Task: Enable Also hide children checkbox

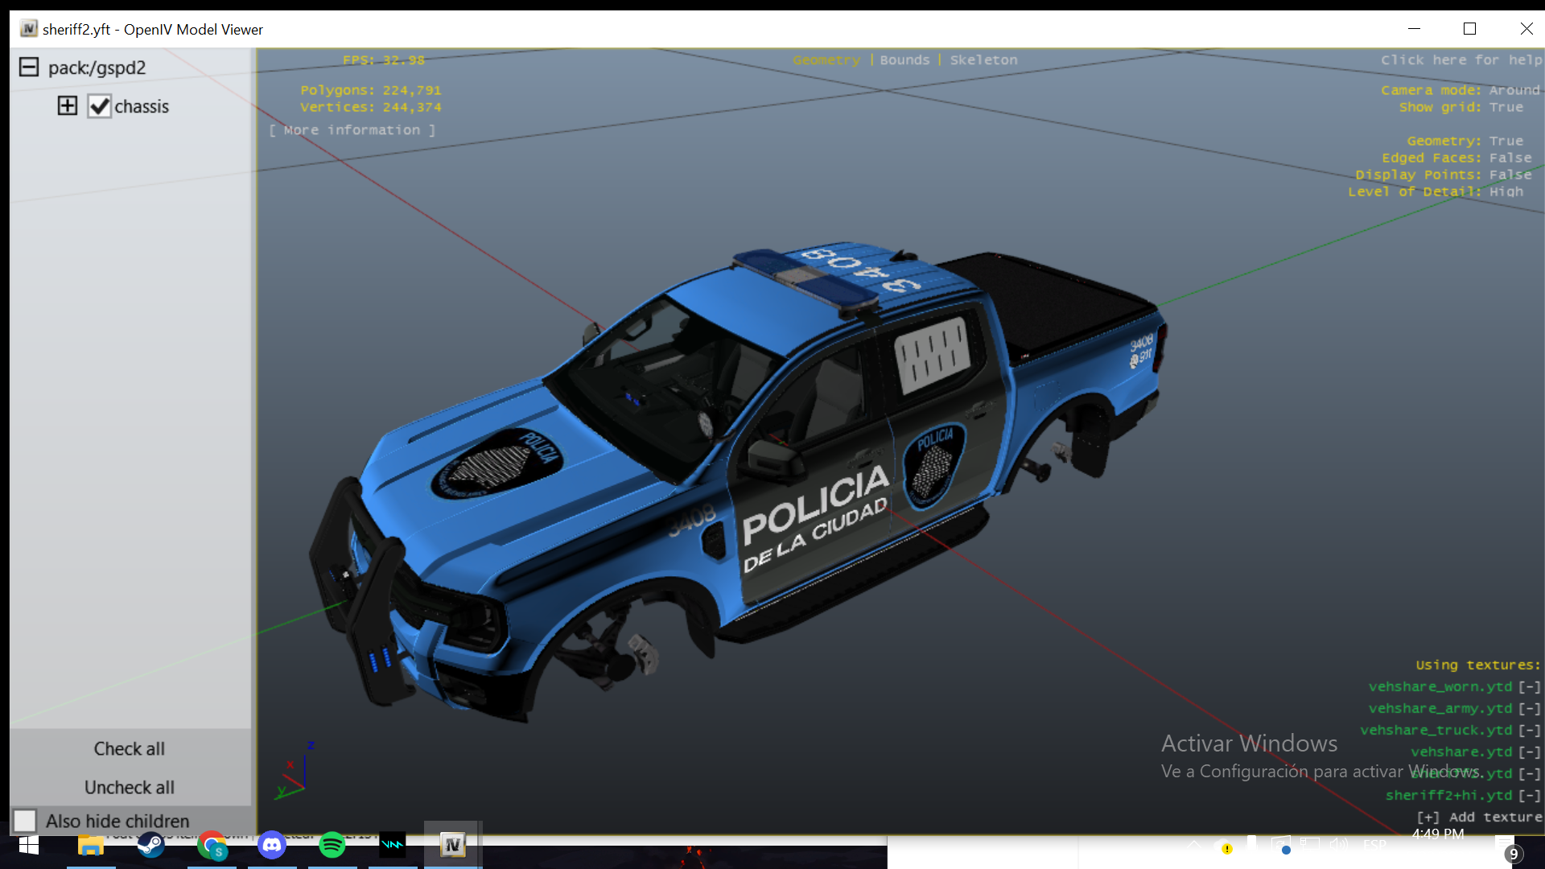Action: pos(25,821)
